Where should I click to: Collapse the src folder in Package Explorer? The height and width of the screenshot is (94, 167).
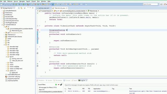click(4, 27)
